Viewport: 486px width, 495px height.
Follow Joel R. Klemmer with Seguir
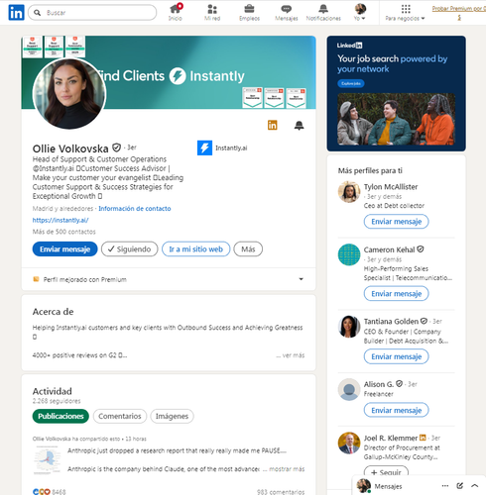pyautogui.click(x=386, y=472)
